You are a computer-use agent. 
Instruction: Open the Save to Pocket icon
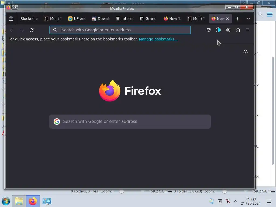pyautogui.click(x=209, y=30)
